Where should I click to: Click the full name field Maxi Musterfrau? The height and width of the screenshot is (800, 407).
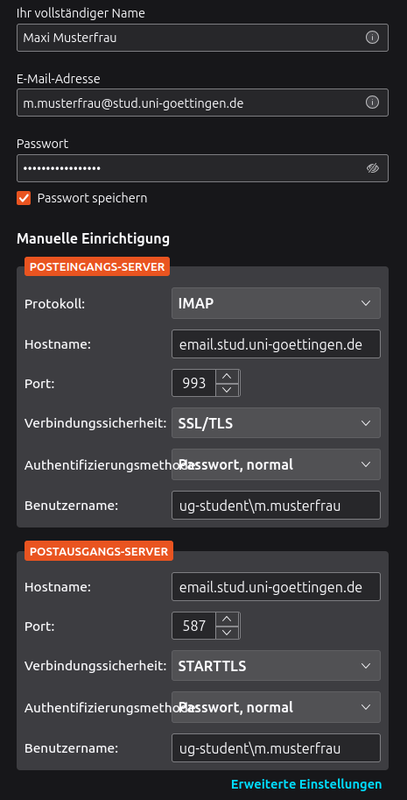[202, 38]
